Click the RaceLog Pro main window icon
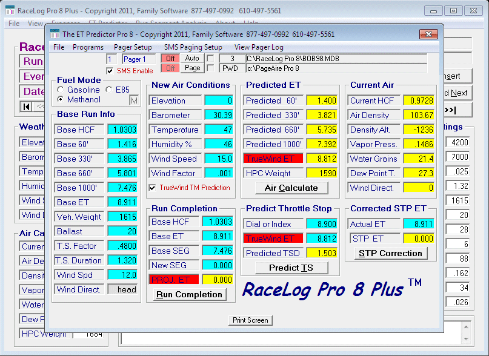Image resolution: width=489 pixels, height=356 pixels. click(x=10, y=11)
